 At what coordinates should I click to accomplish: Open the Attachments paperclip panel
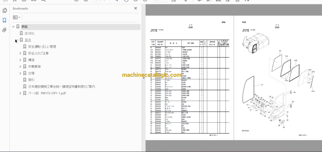5,30
